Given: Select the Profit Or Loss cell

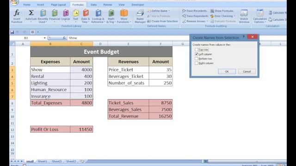Looking at the screenshot, I should (x=50, y=130).
